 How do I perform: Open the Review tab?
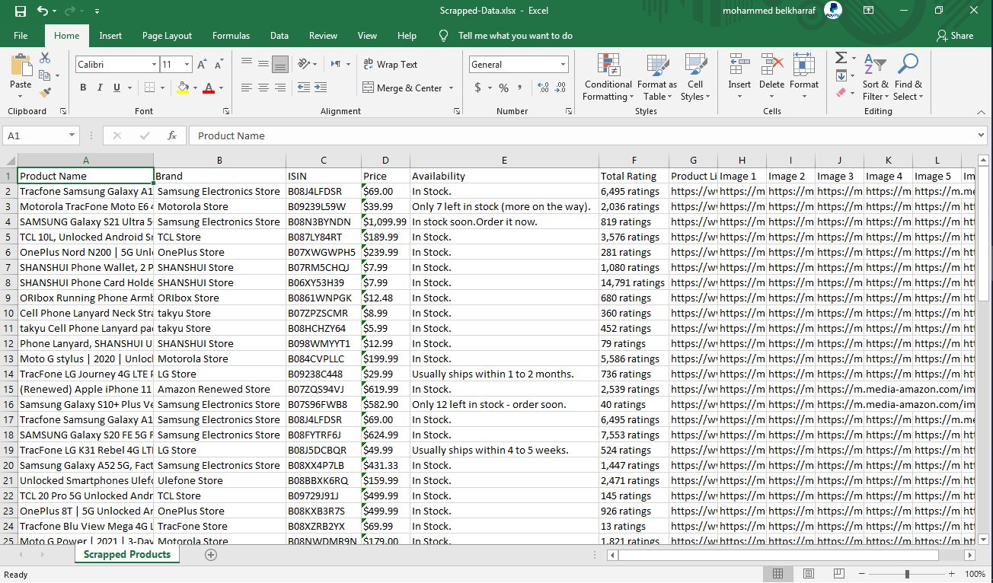(323, 36)
